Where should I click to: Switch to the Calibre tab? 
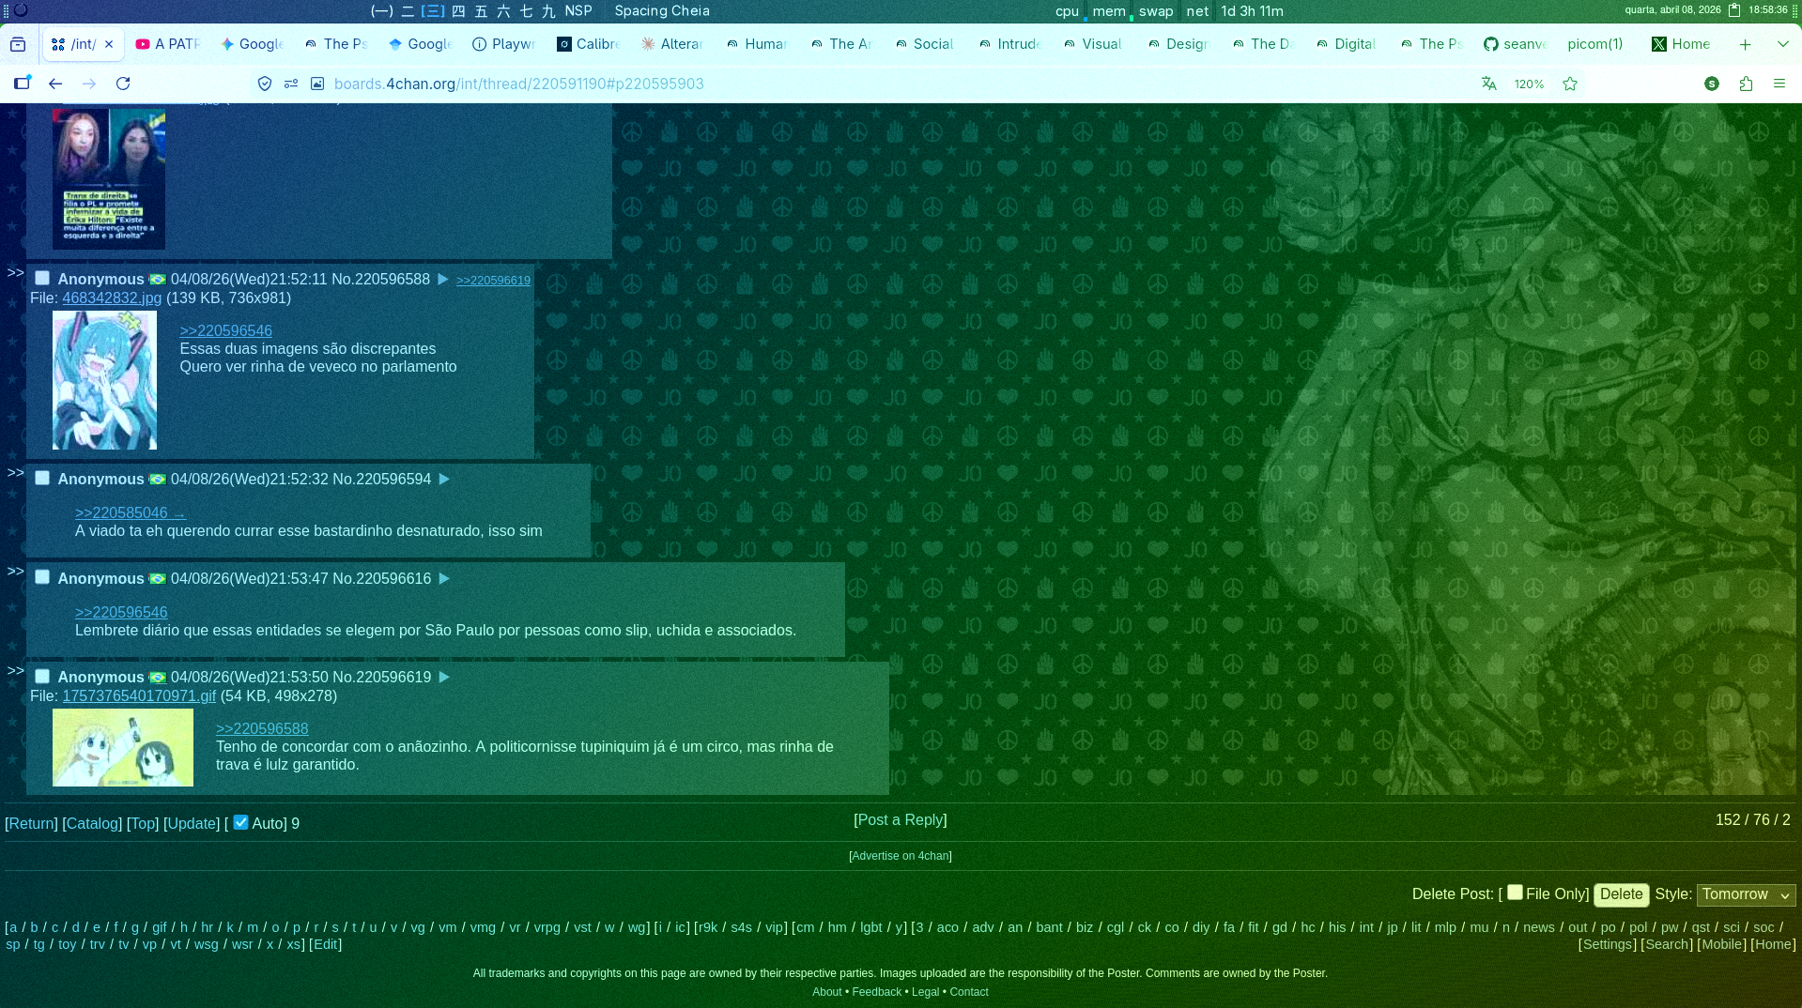coord(589,44)
